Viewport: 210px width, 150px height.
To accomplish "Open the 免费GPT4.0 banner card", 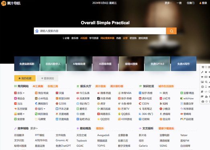I will [157, 64].
